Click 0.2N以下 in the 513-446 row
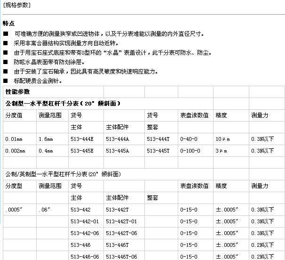 tap(262, 245)
